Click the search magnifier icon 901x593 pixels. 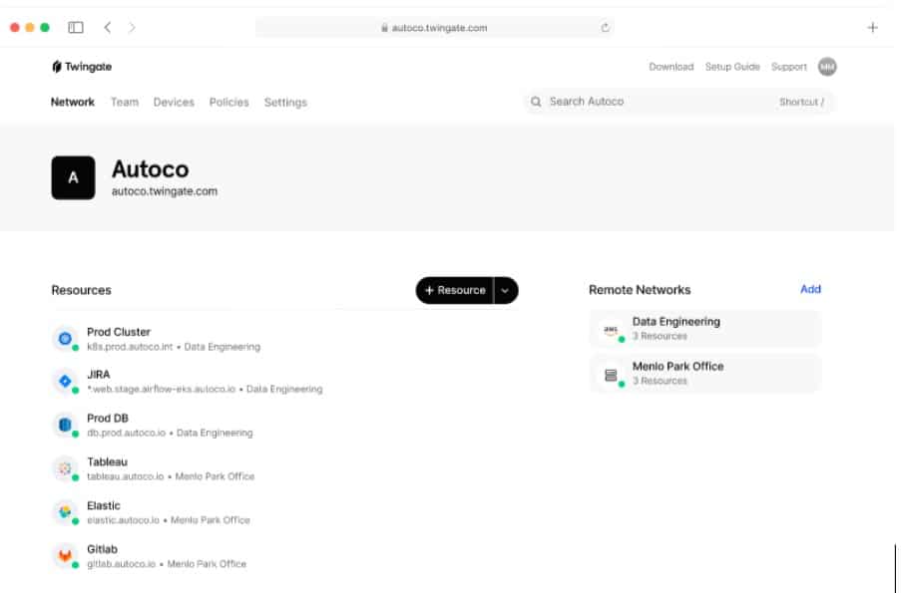tap(536, 102)
